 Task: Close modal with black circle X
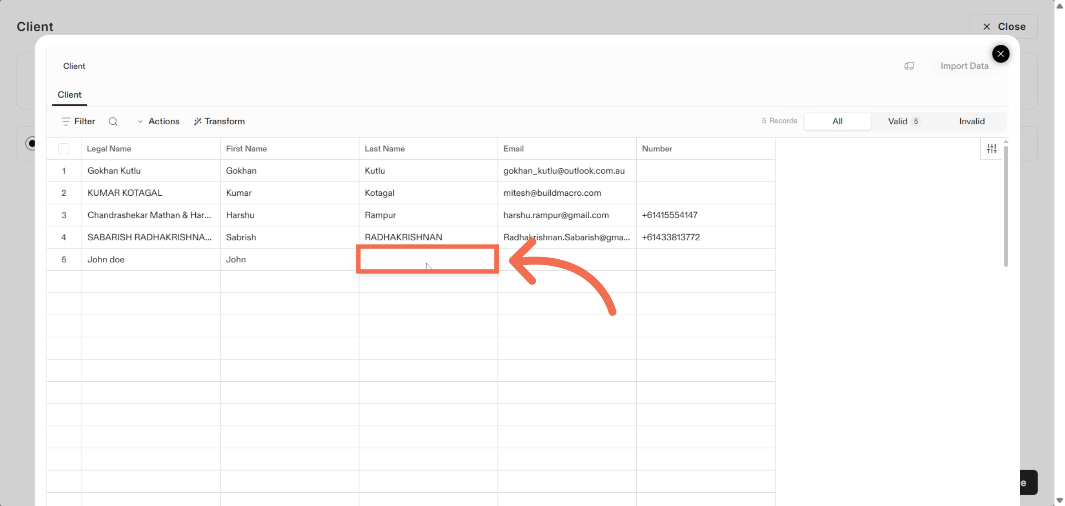[1000, 54]
